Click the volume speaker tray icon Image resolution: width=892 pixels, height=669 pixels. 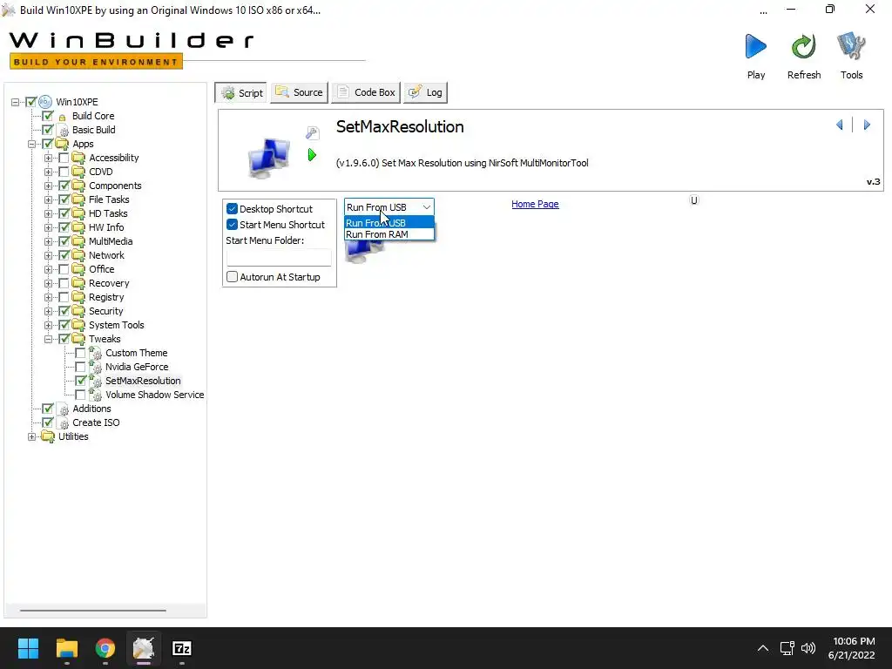click(808, 648)
